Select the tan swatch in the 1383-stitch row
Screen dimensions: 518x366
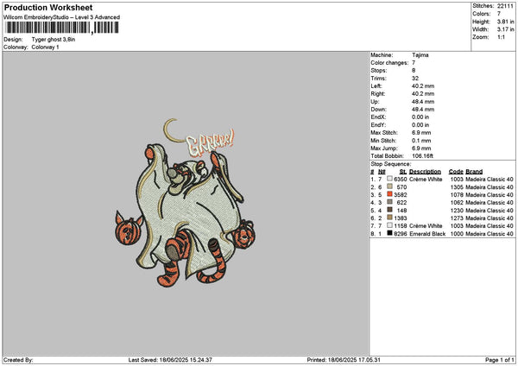pyautogui.click(x=390, y=218)
